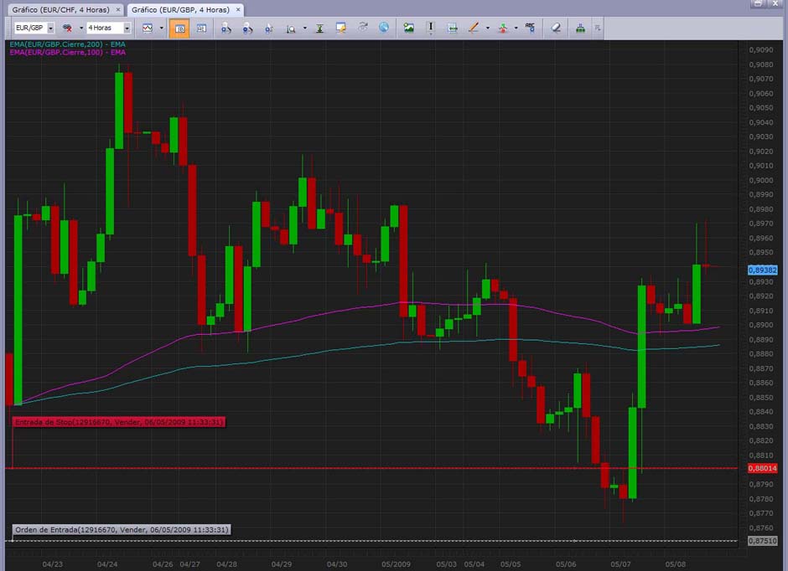Select the Gráfico (EUR/GBP, 4 Horas) tab
This screenshot has height=571, width=788.
[179, 9]
